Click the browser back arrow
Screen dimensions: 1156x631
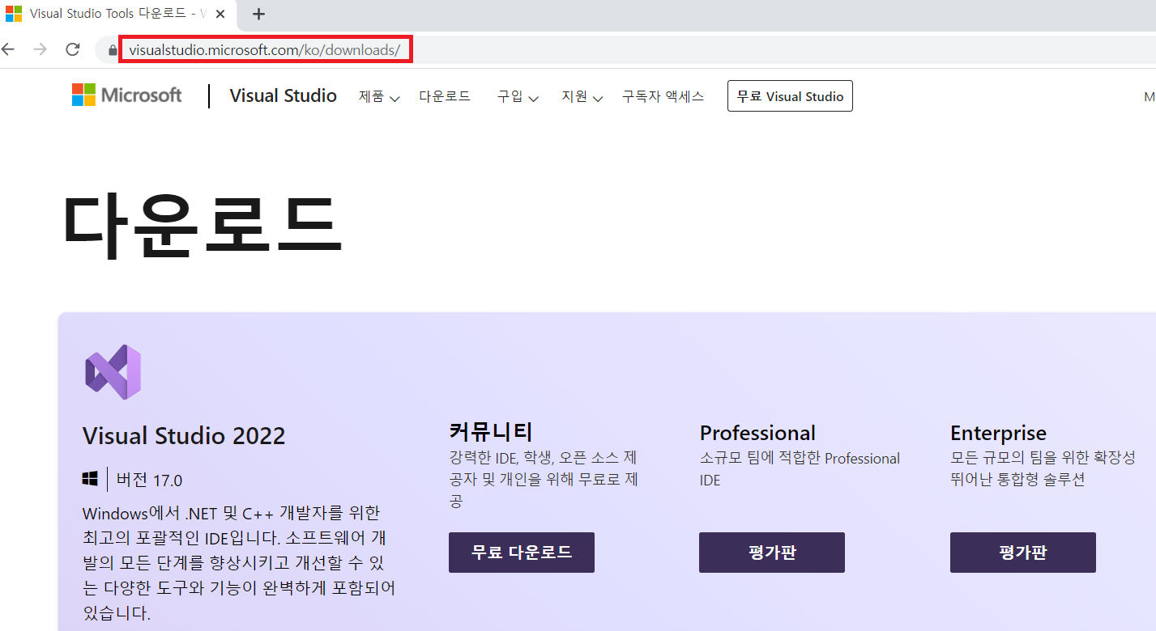[8, 49]
